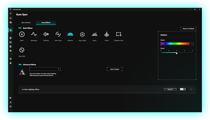The height and width of the screenshot is (120, 210).
Task: Select the Static lighting effect
Action: click(22, 34)
